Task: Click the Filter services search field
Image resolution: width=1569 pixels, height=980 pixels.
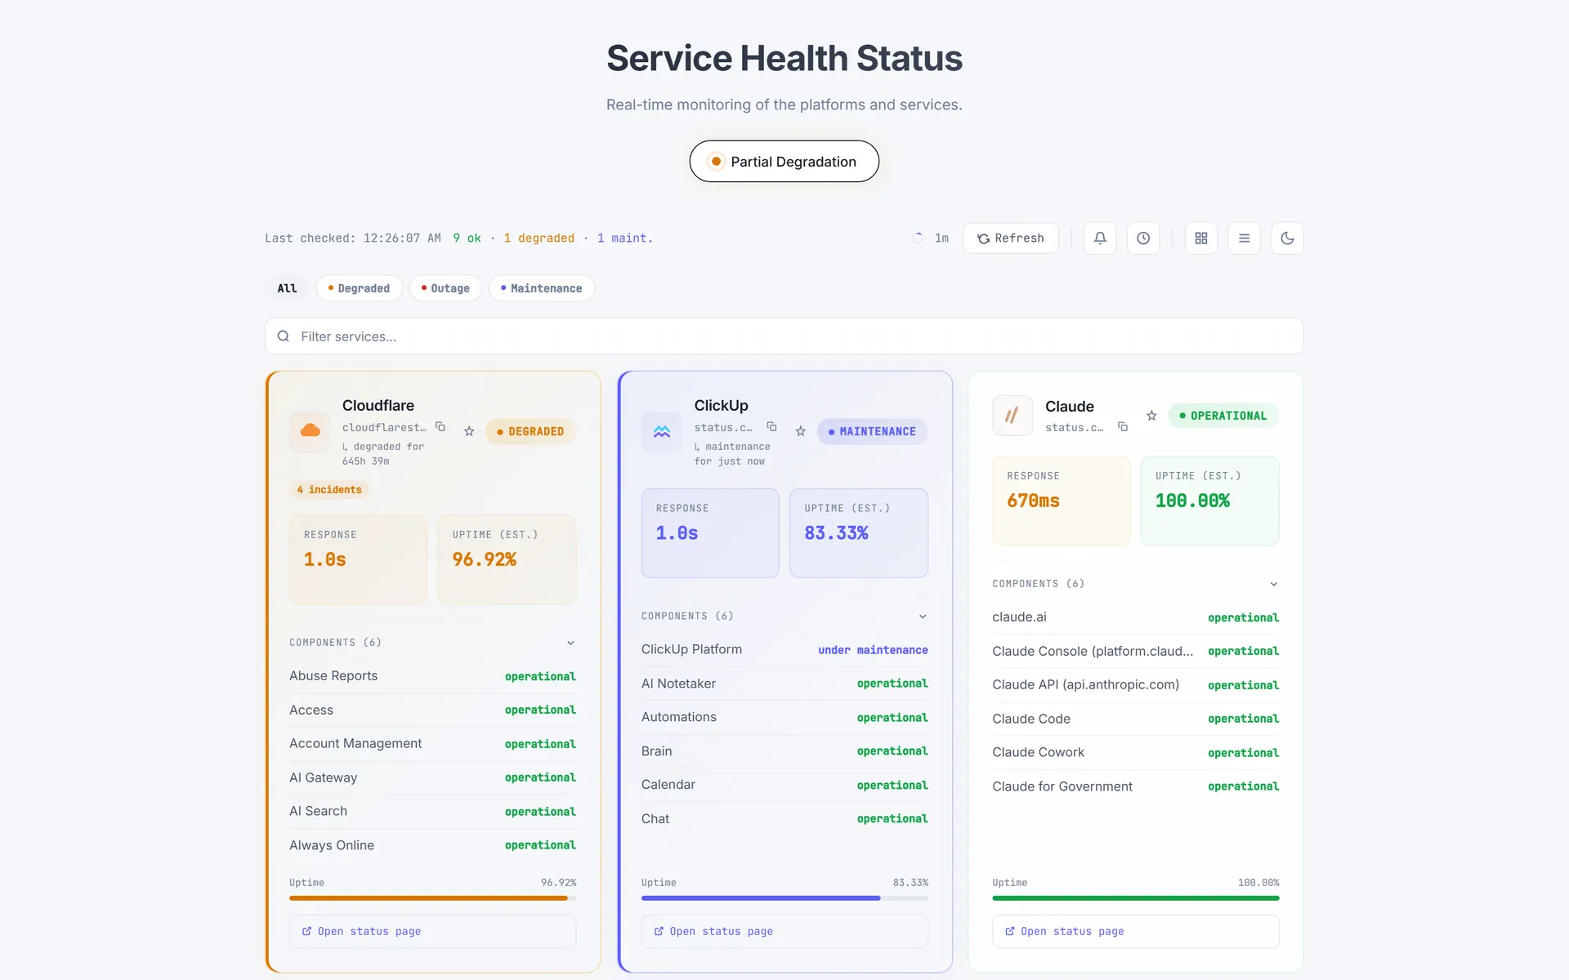Action: [x=784, y=336]
